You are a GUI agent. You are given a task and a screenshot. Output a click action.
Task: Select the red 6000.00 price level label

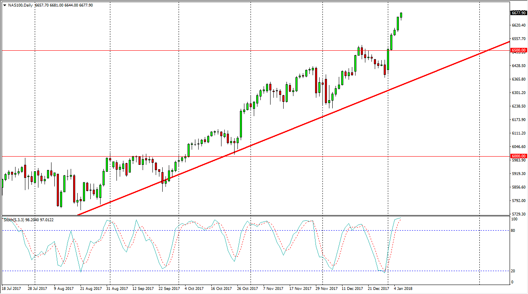518,156
